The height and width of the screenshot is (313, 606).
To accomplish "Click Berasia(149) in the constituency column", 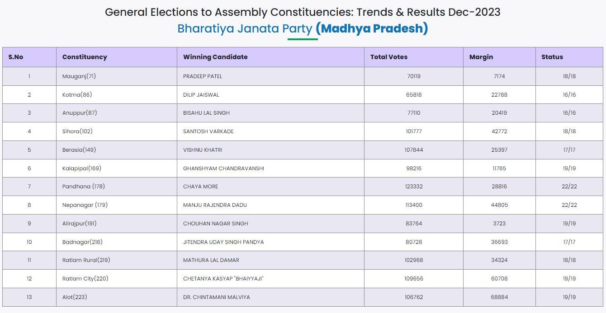I will click(x=79, y=150).
